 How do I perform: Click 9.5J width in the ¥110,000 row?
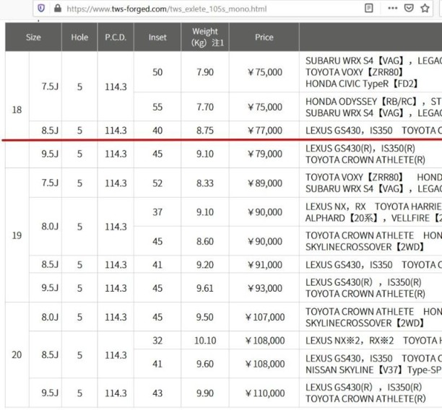[50, 393]
